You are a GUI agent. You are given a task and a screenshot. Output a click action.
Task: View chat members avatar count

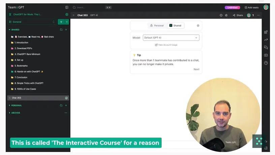[x=250, y=15]
